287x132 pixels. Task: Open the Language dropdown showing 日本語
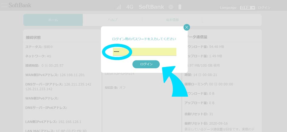[248, 8]
